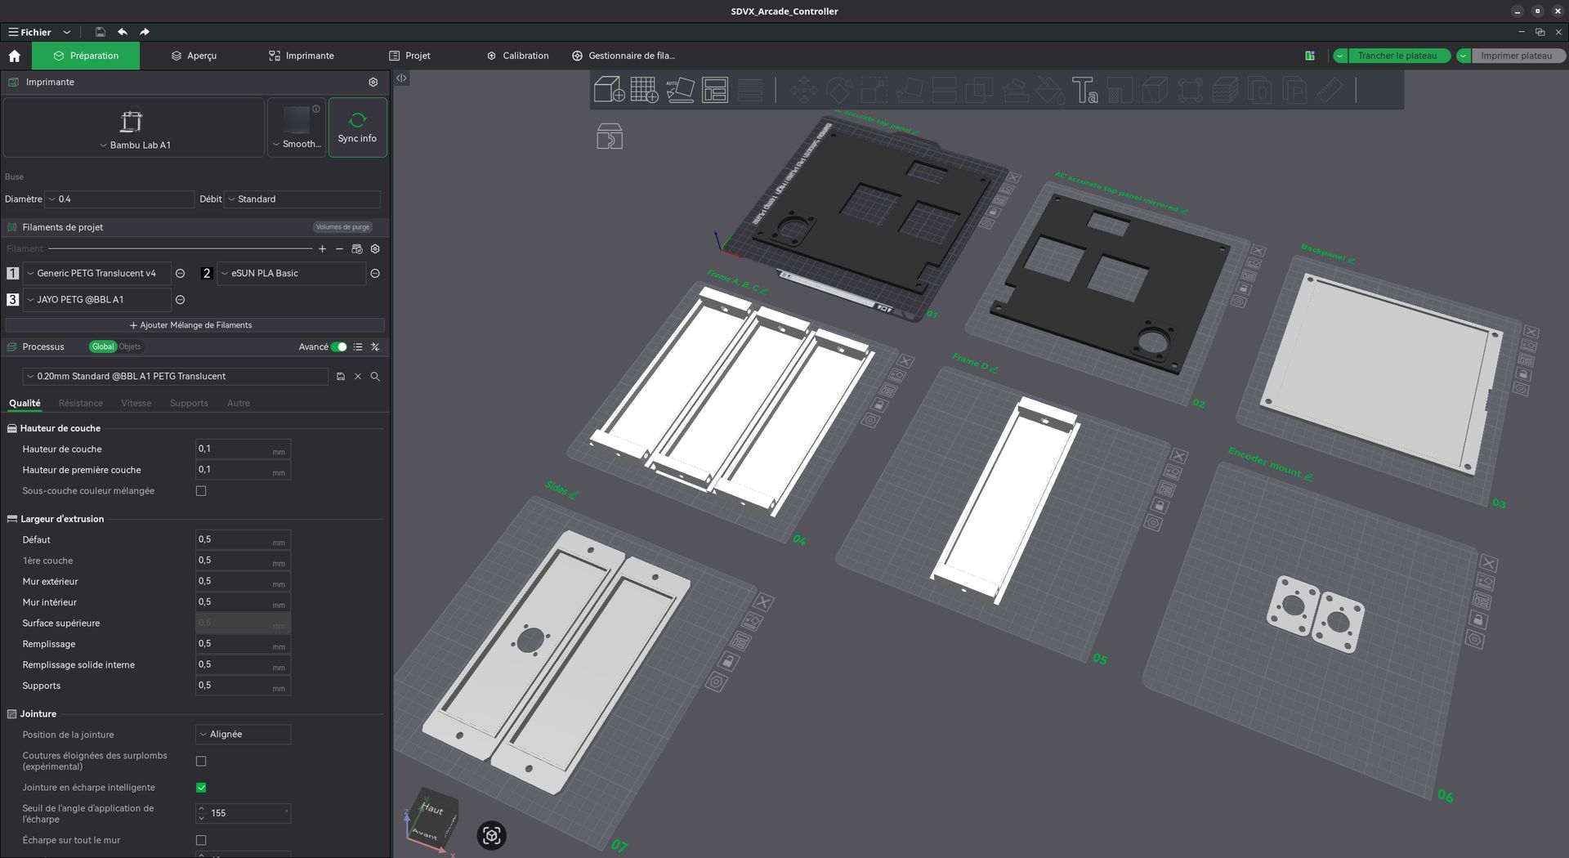Click the fit-view icon near the view cube
The height and width of the screenshot is (858, 1569).
click(x=491, y=835)
